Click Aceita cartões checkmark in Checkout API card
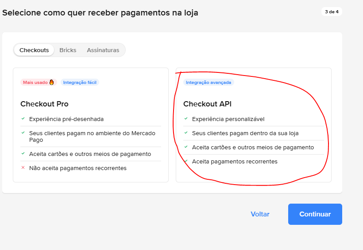 tap(186, 147)
